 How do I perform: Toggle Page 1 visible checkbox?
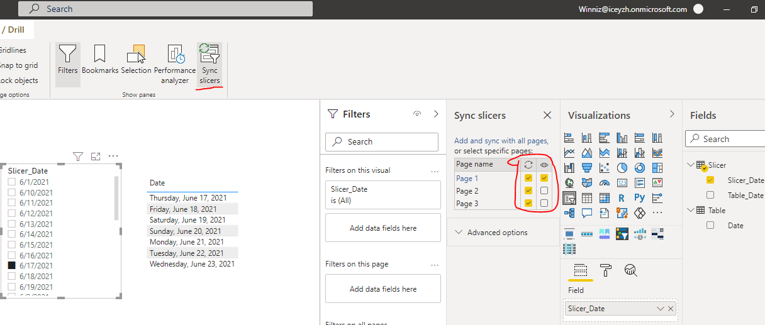point(544,179)
